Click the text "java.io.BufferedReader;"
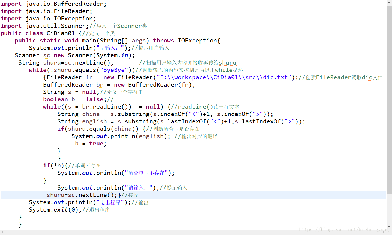The image size is (392, 235). pos(66,4)
